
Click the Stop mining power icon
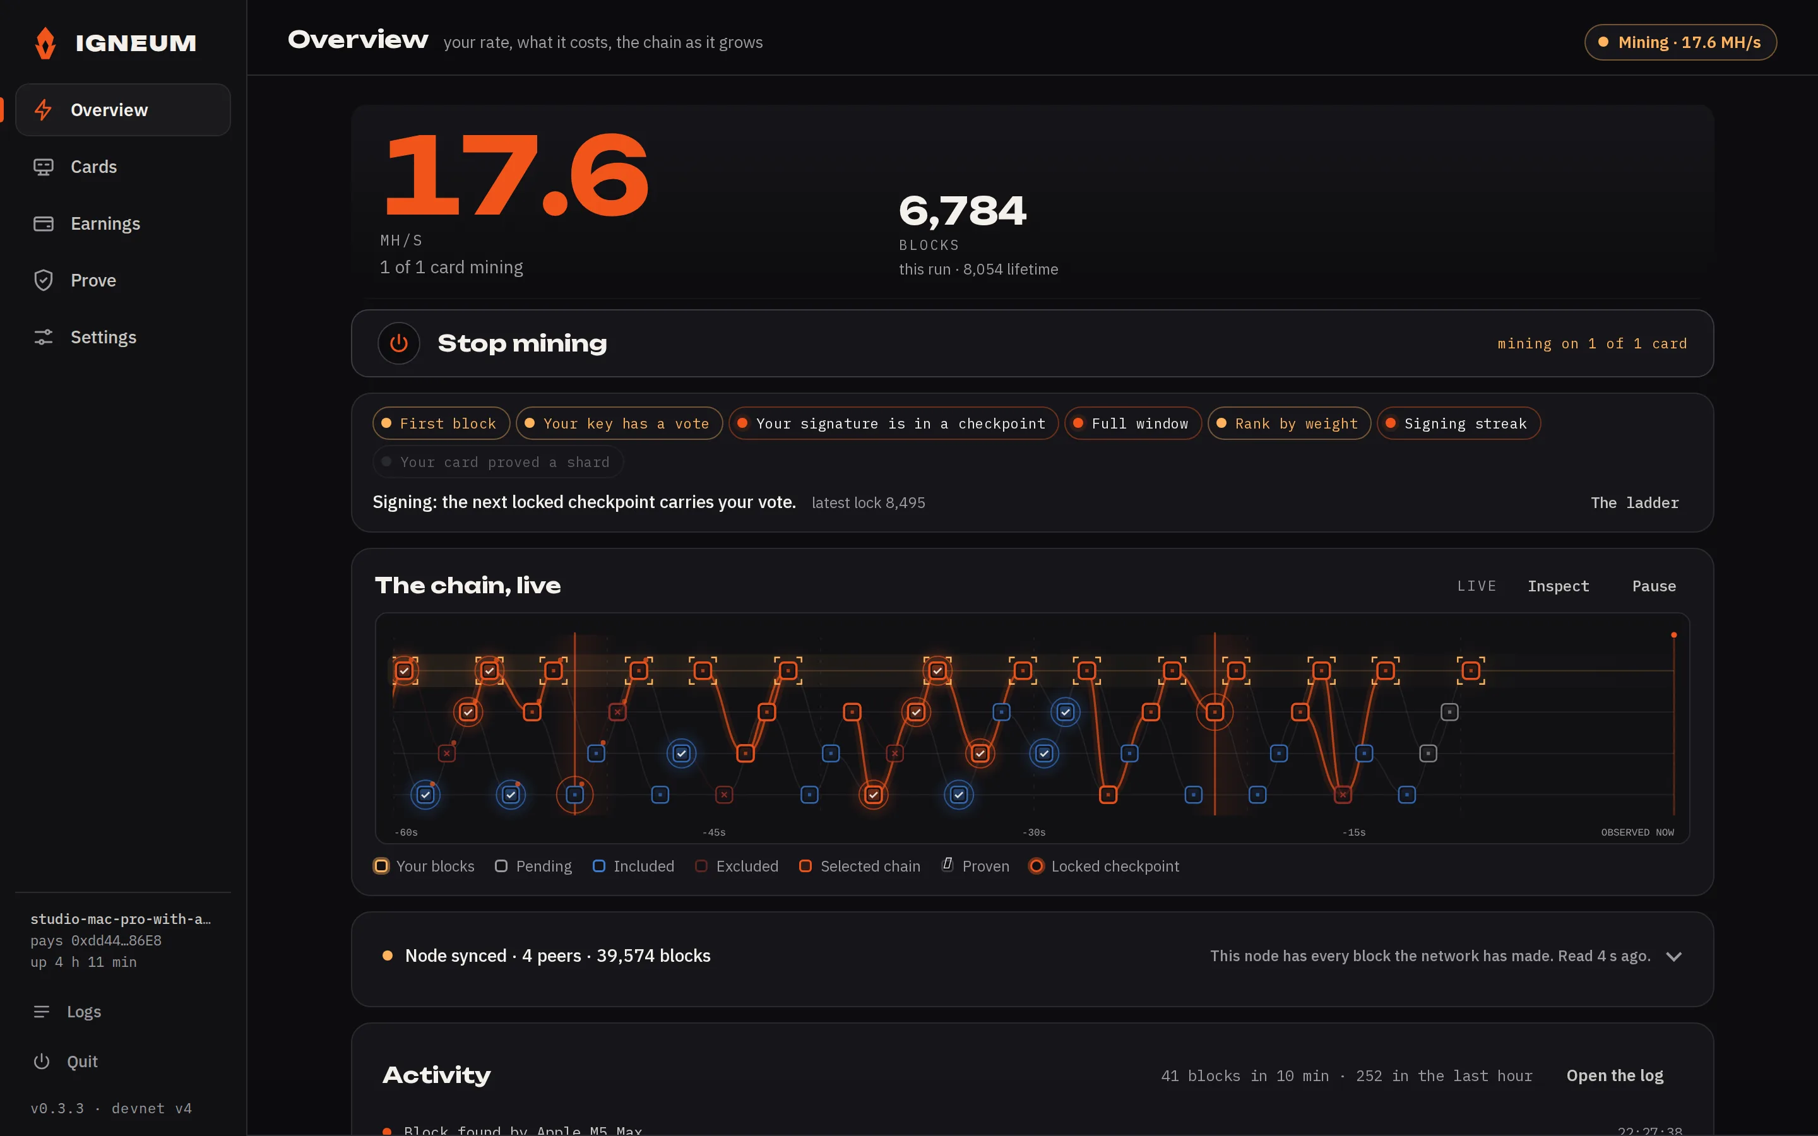pyautogui.click(x=398, y=343)
